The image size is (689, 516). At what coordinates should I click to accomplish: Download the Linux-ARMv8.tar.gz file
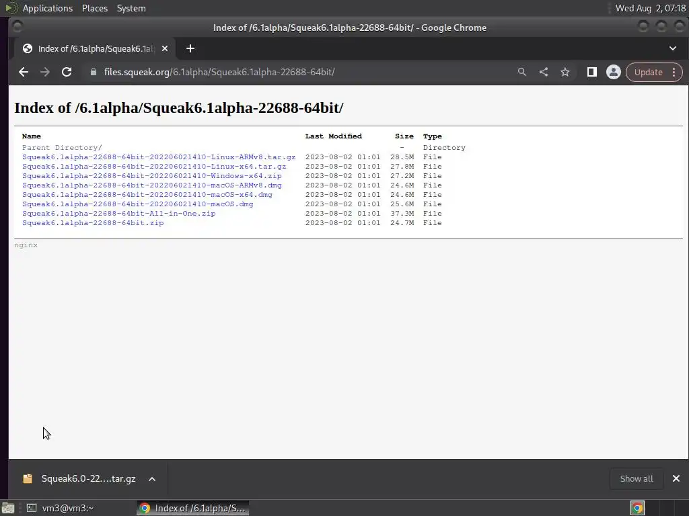(x=159, y=157)
